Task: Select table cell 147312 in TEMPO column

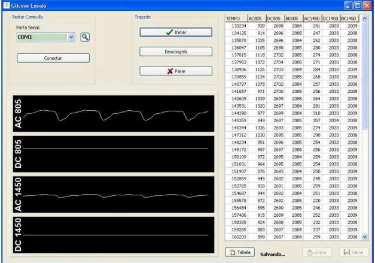Action: tap(236, 135)
